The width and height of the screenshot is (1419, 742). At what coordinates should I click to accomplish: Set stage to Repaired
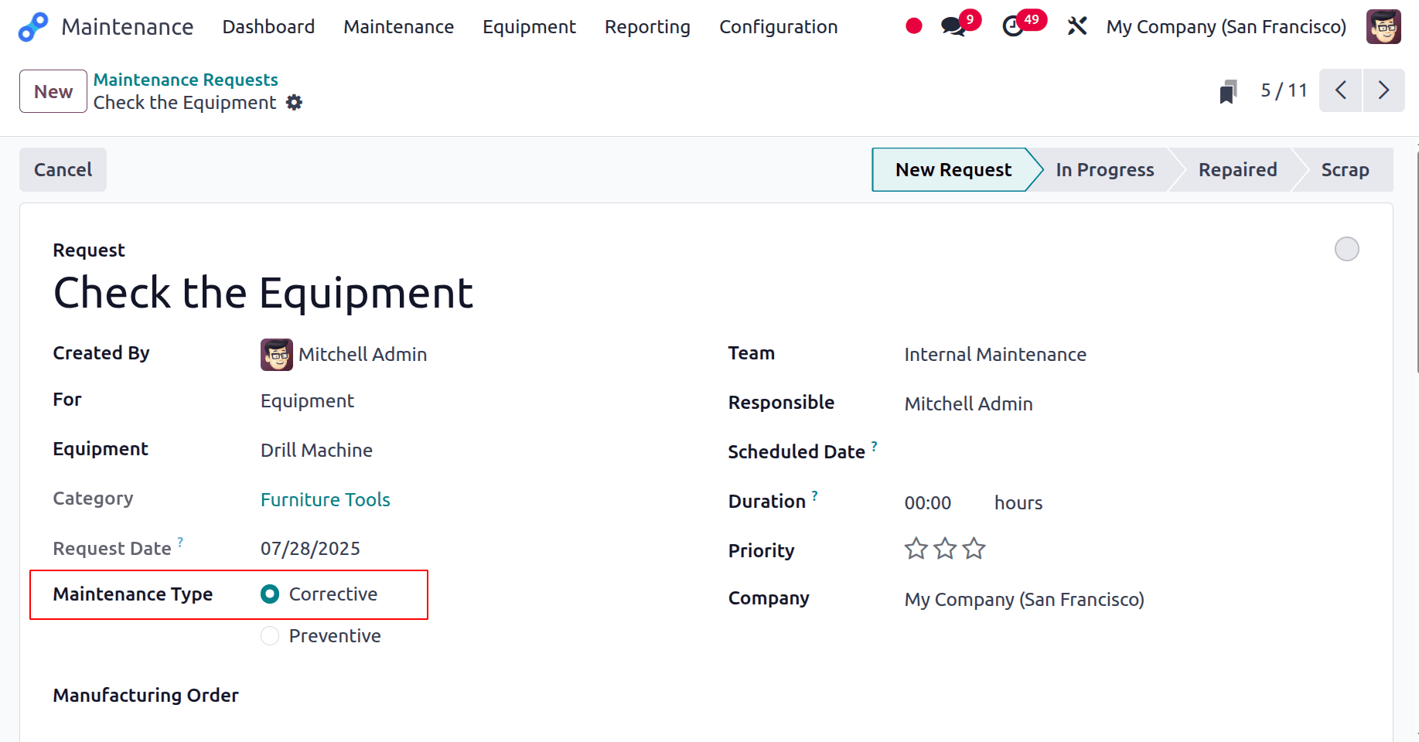pyautogui.click(x=1237, y=169)
